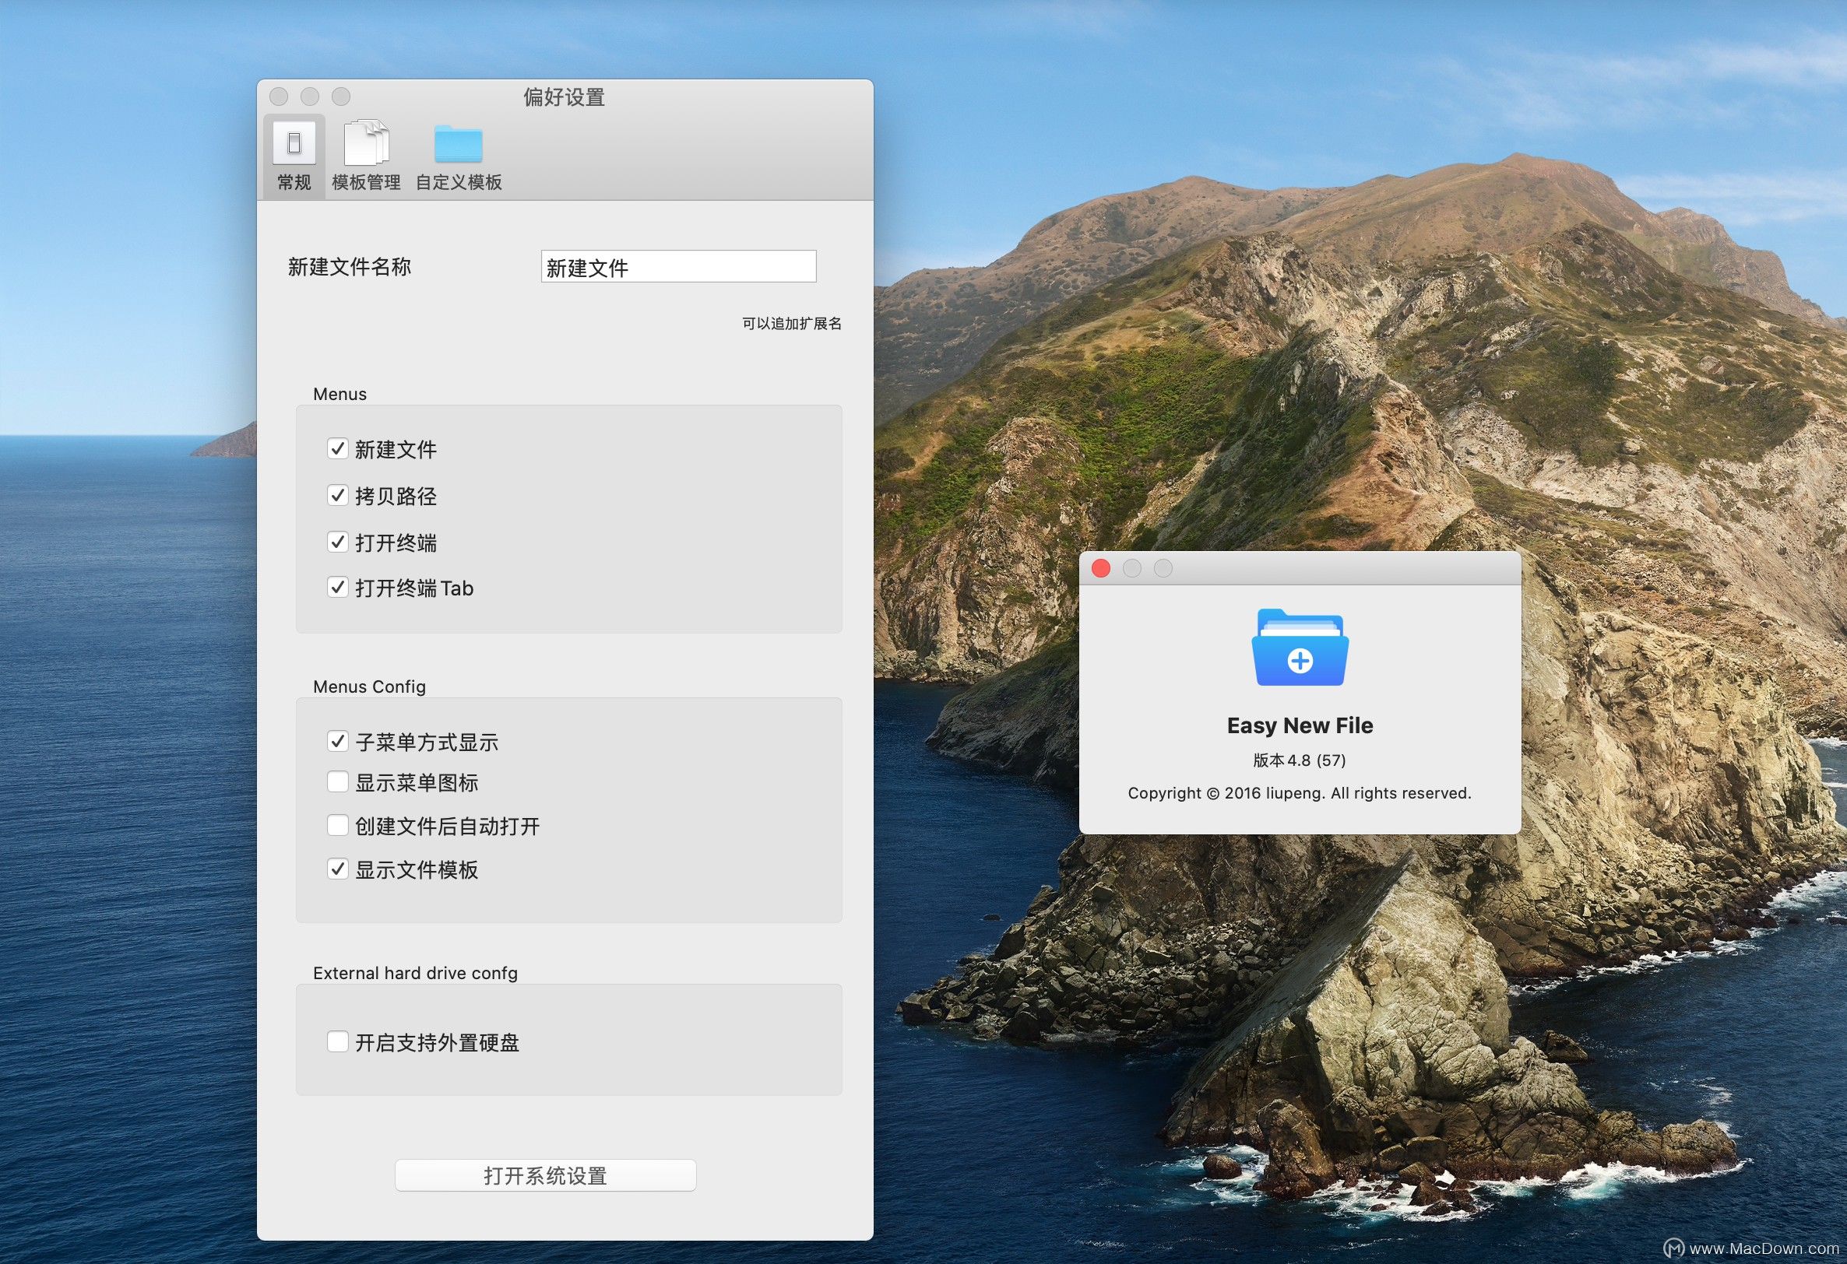Click the Menus Config section label
The height and width of the screenshot is (1264, 1847).
tap(370, 686)
